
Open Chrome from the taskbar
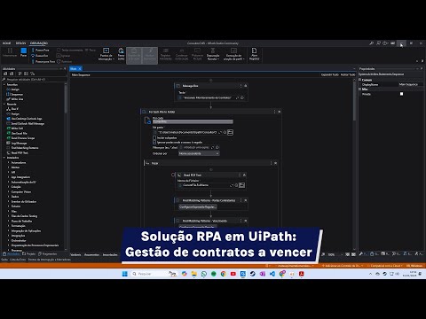(224, 274)
